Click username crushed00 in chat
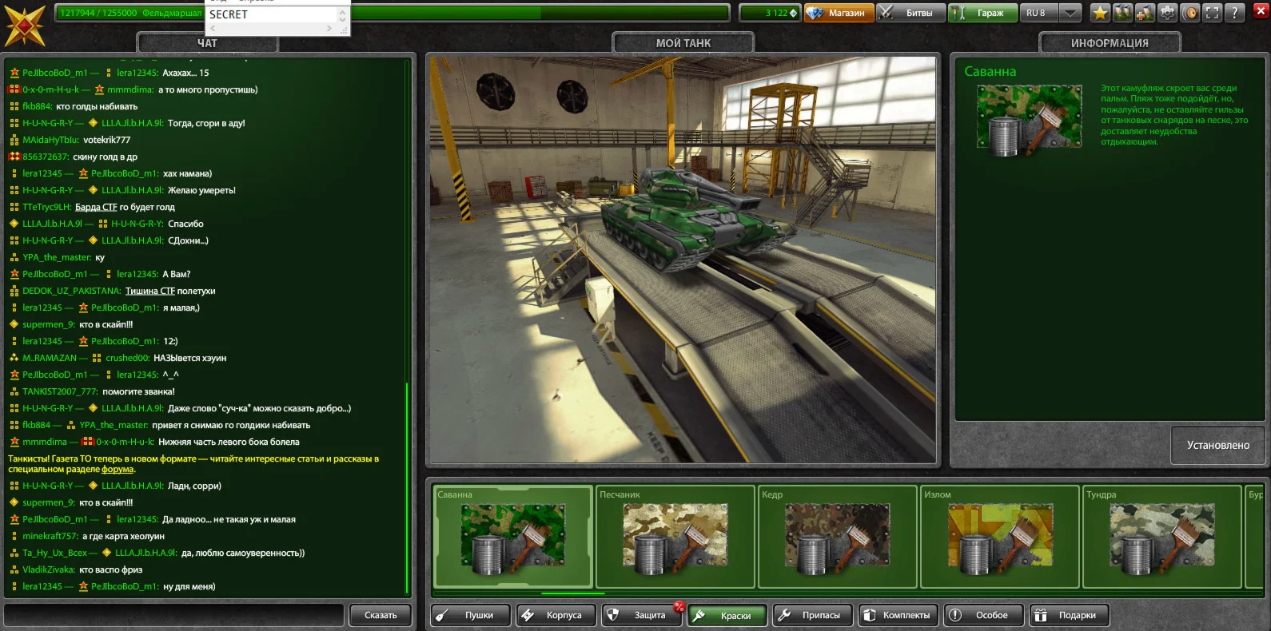The height and width of the screenshot is (631, 1271). [127, 358]
